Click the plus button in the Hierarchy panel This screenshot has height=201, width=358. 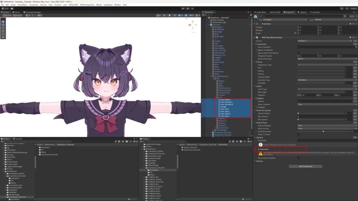[x=203, y=15]
